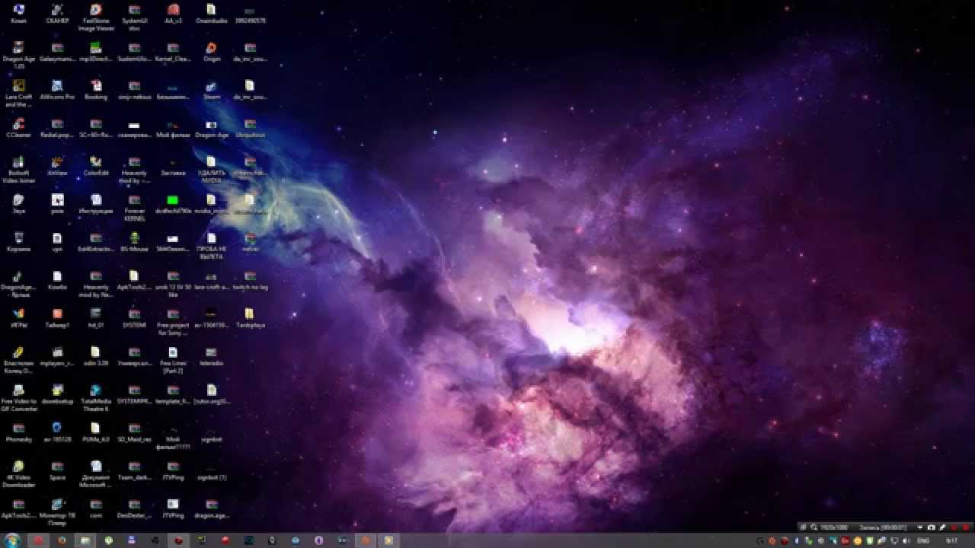This screenshot has height=548, width=975.
Task: Select the ПРОБА НЕ ВЫЛЕТА file
Action: pos(212,245)
